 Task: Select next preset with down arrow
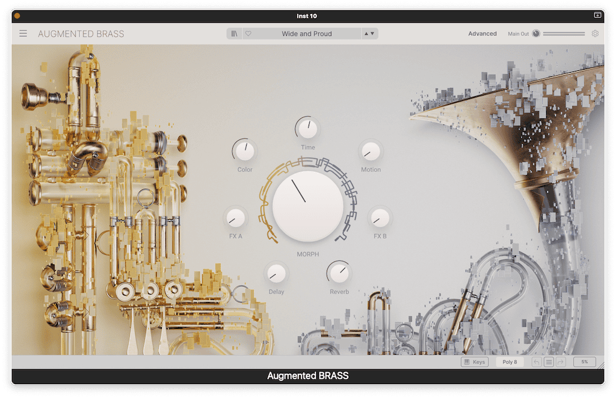click(372, 34)
